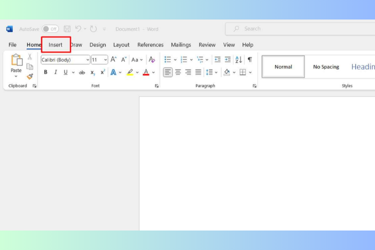The height and width of the screenshot is (250, 375).
Task: Align text left
Action: tap(167, 72)
